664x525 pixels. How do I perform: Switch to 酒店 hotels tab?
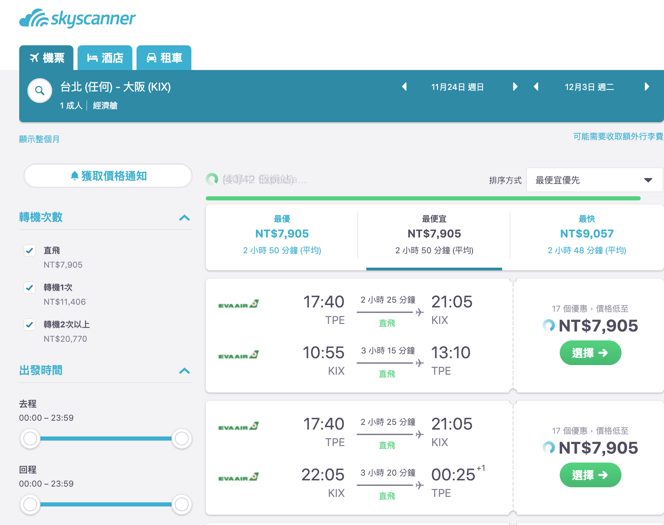pos(105,58)
